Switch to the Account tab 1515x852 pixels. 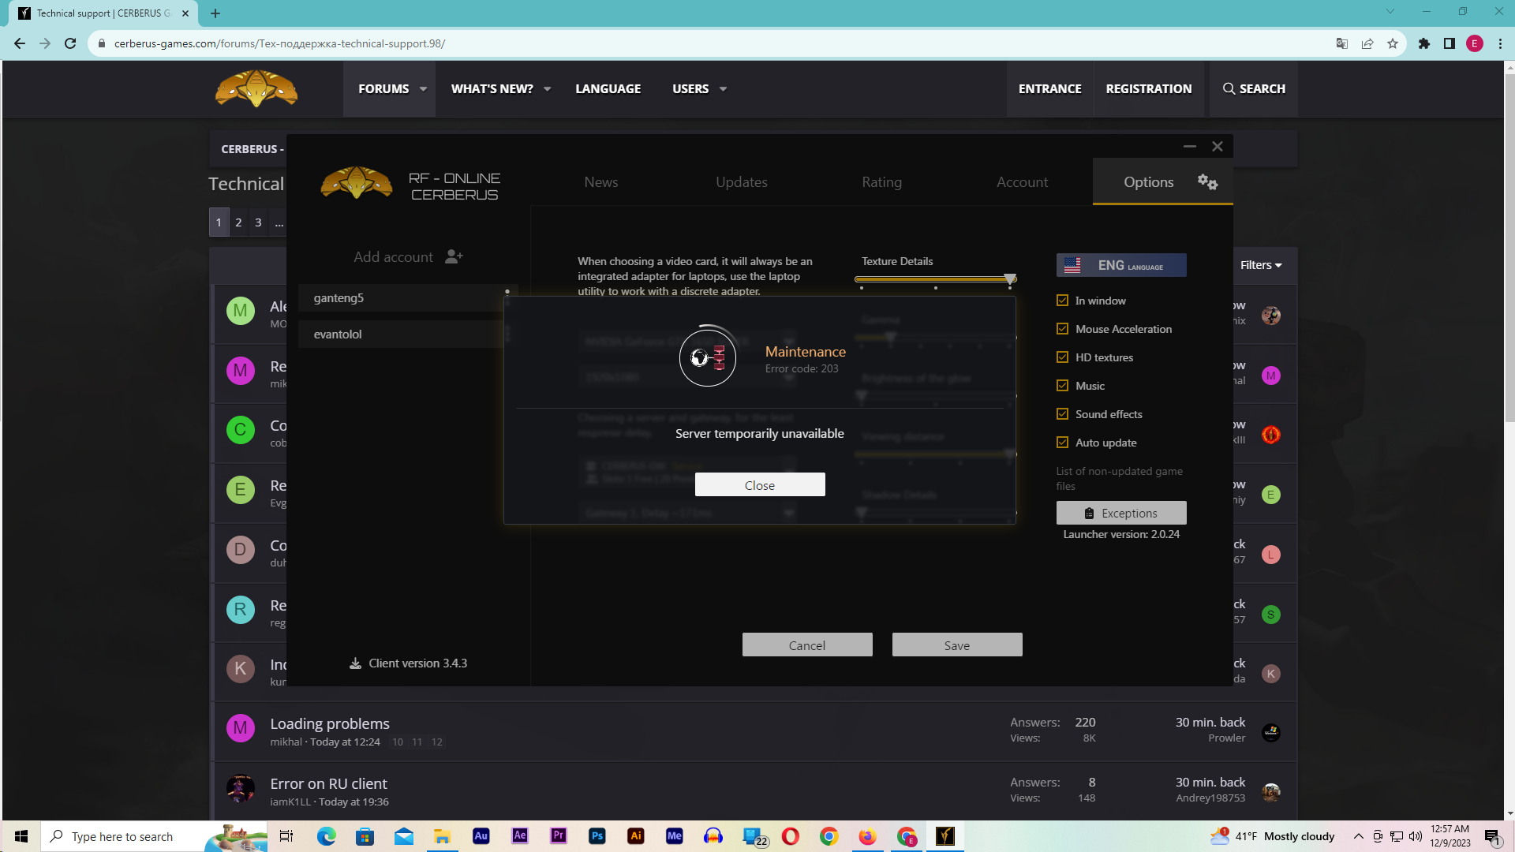coord(1022,182)
